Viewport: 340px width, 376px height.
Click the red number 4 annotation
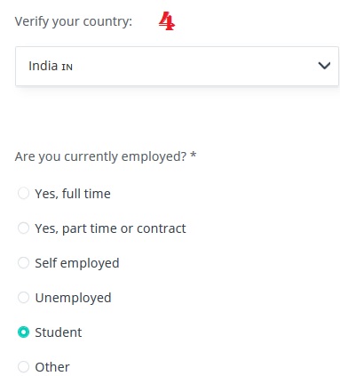[167, 21]
